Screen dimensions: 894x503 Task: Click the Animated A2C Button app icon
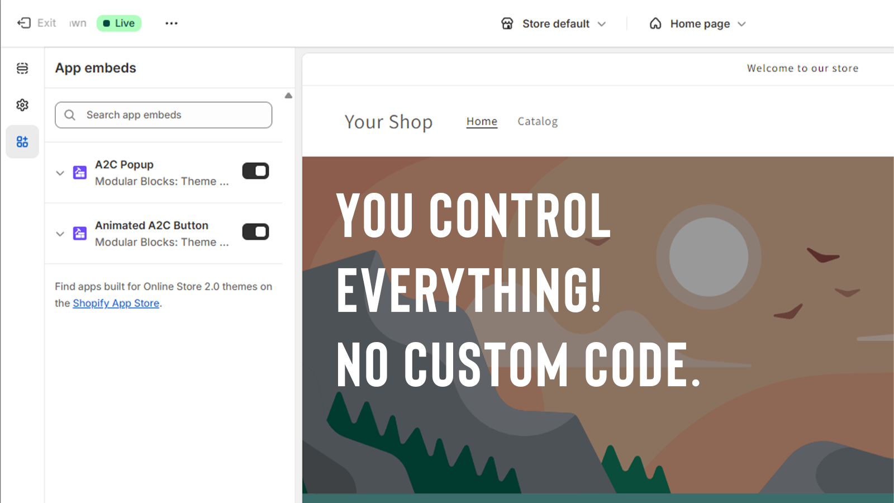click(80, 233)
